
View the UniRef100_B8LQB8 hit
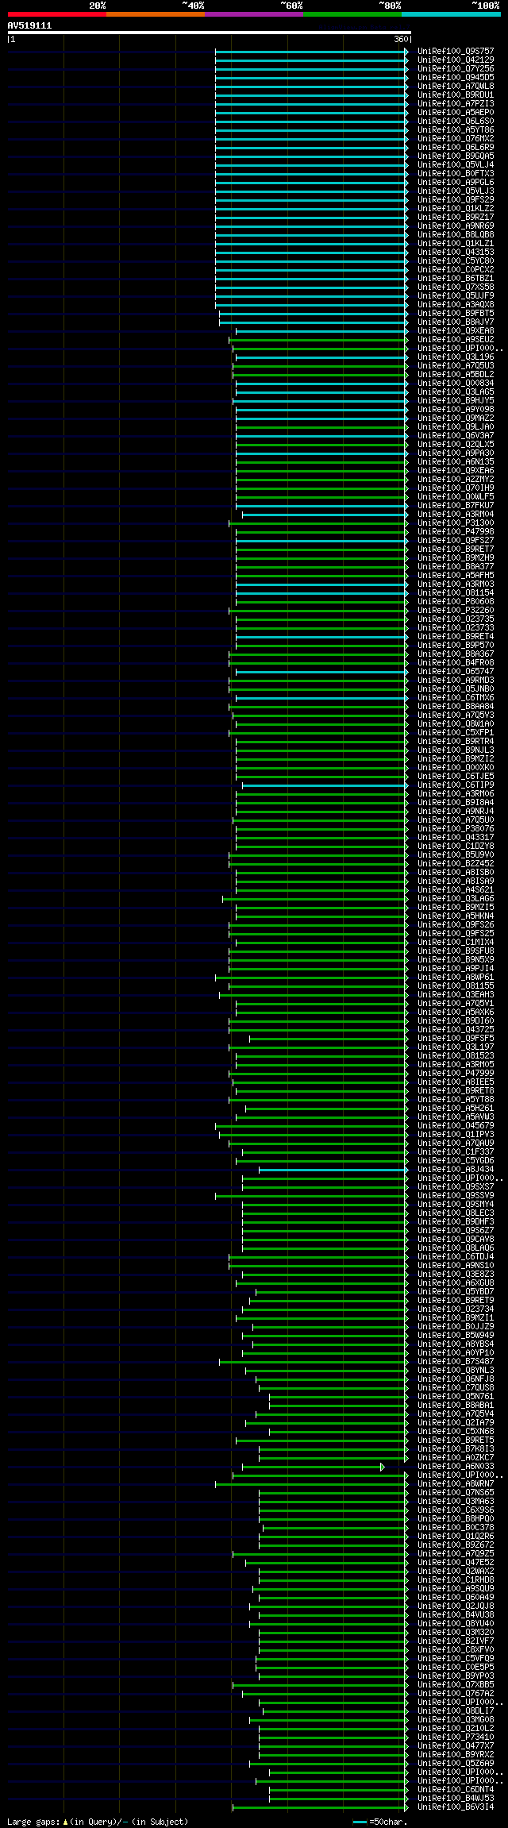point(456,234)
